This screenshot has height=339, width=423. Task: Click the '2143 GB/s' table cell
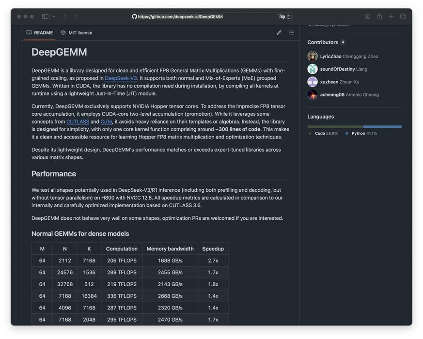170,285
